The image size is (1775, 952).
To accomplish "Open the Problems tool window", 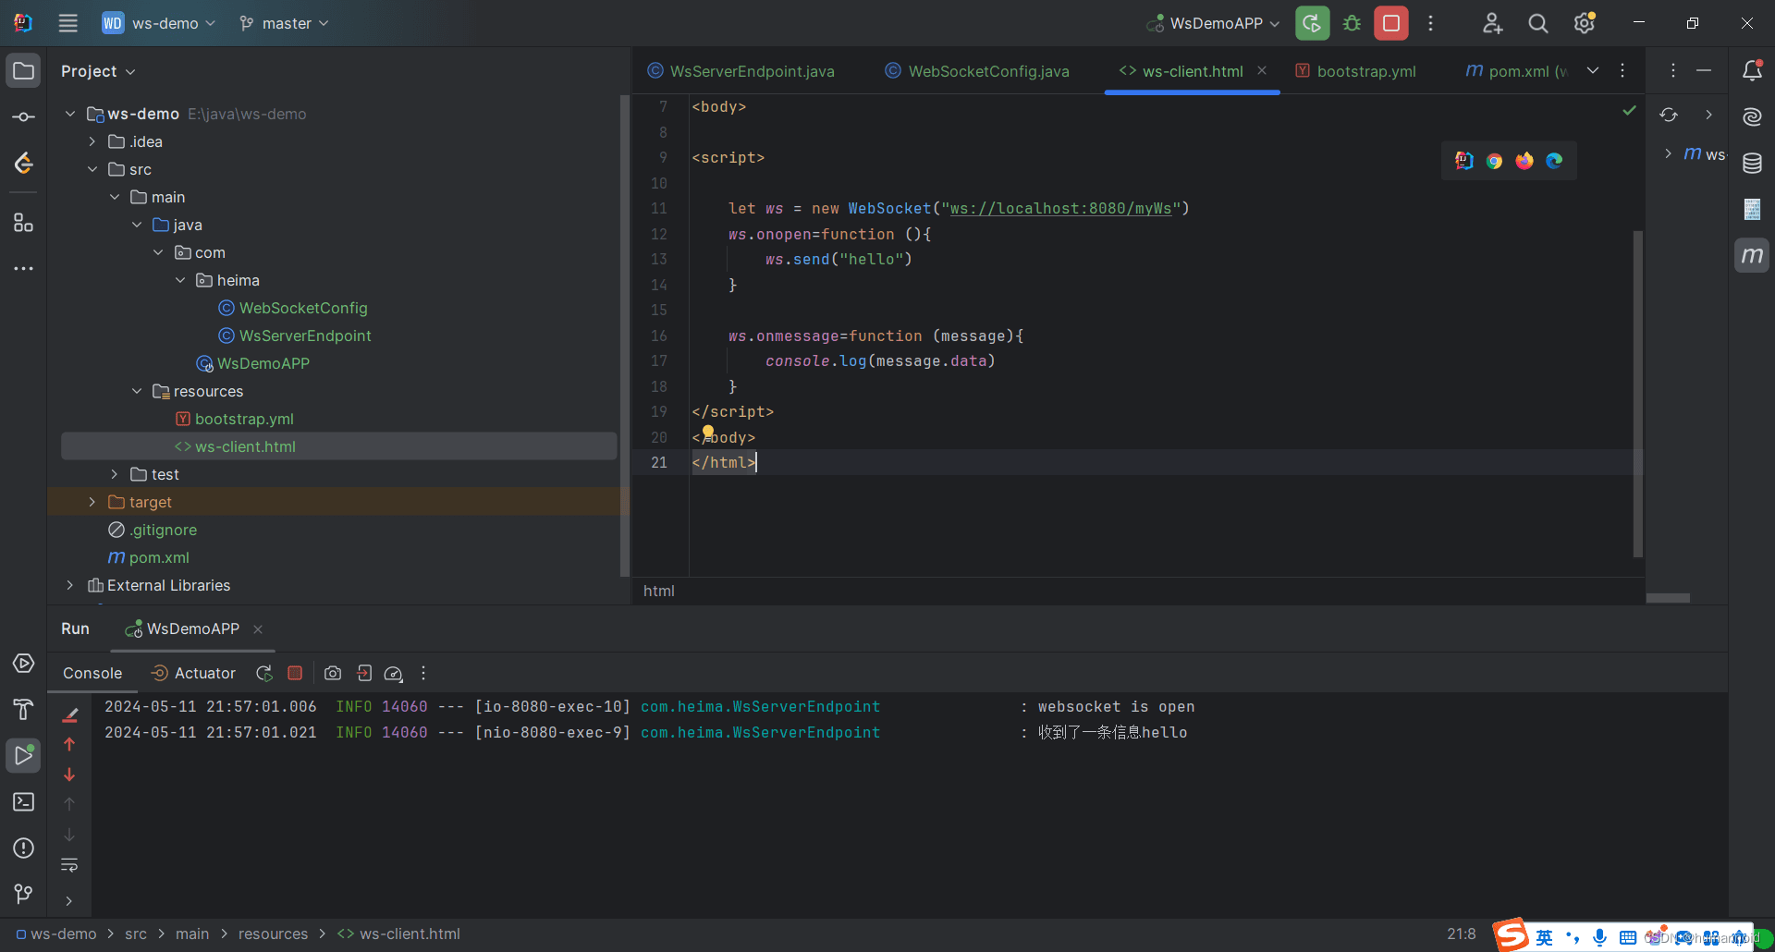I will [x=24, y=848].
